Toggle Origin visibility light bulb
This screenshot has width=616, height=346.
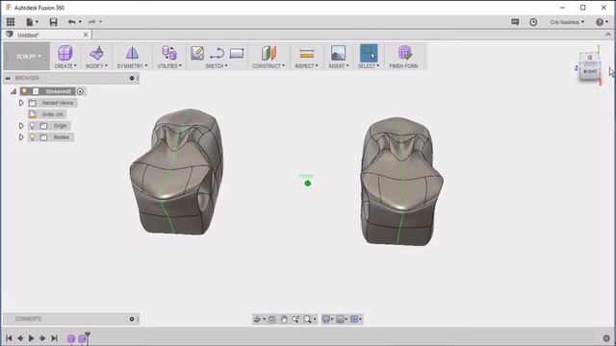[32, 126]
